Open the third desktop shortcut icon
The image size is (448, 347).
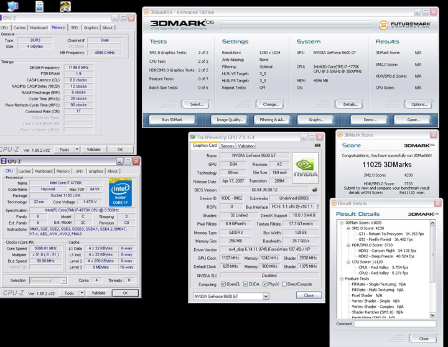click(65, 6)
